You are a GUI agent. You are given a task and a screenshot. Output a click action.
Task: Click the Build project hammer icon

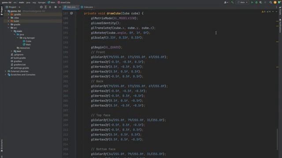click(x=232, y=2)
